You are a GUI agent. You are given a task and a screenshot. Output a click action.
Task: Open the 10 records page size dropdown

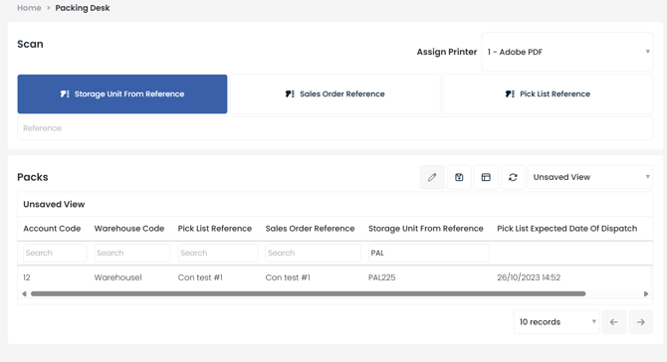coord(556,322)
